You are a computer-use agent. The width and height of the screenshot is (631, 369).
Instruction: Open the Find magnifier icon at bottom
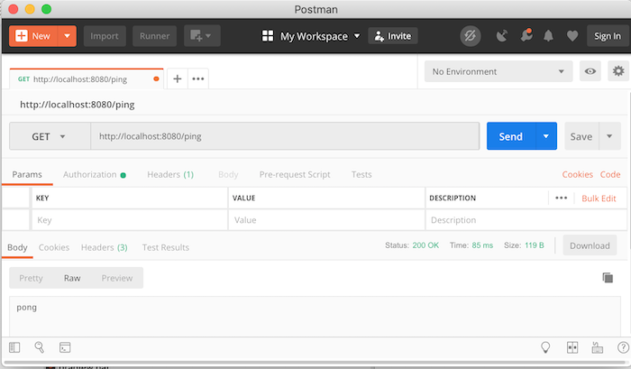tap(40, 346)
